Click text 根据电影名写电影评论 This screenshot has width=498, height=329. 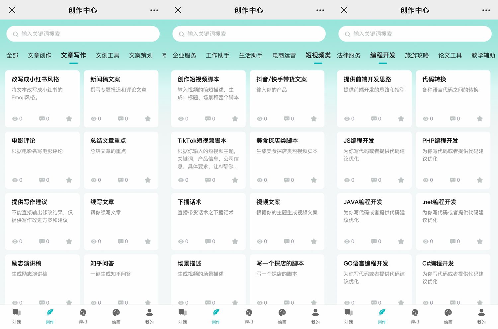tap(37, 151)
